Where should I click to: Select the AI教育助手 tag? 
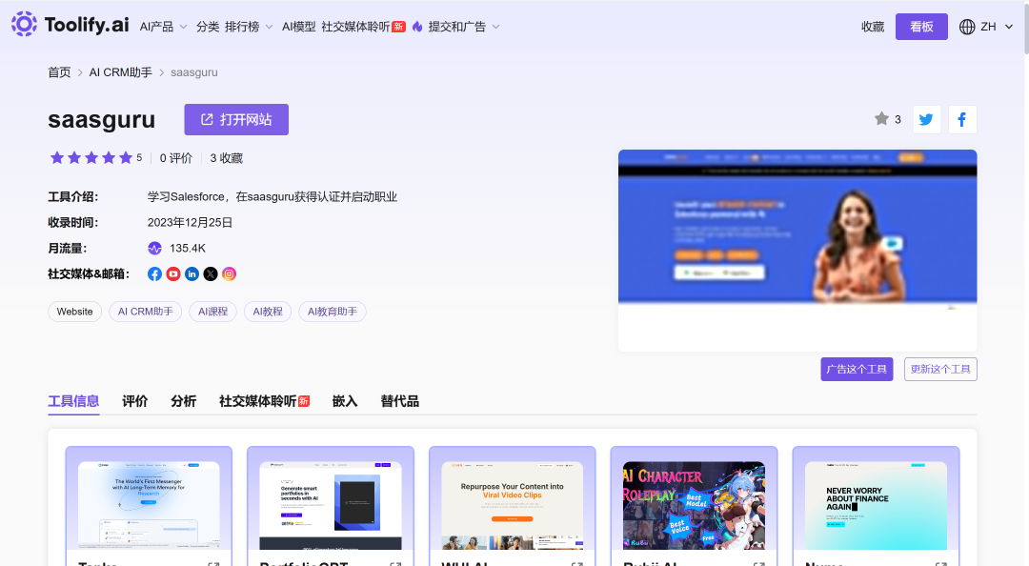[x=333, y=312]
